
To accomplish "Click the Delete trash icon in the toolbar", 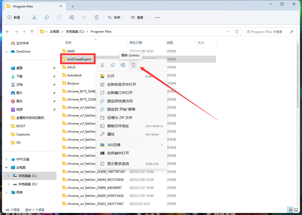I will 97,18.
